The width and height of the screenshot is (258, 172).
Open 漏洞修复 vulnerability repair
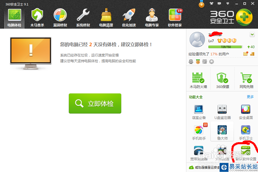[60, 18]
